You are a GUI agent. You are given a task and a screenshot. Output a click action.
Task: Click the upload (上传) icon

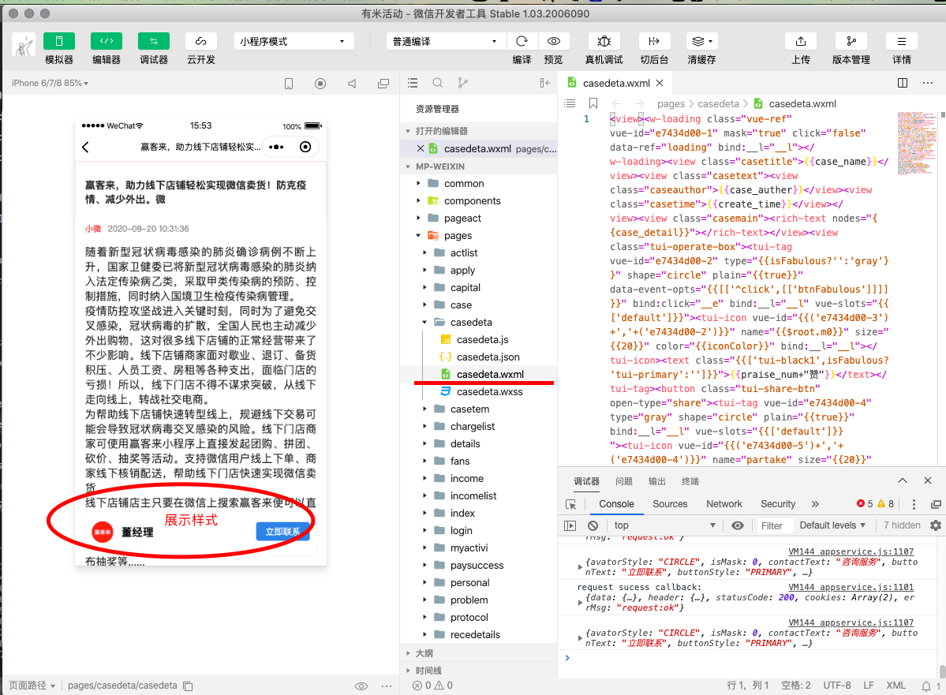coord(801,41)
